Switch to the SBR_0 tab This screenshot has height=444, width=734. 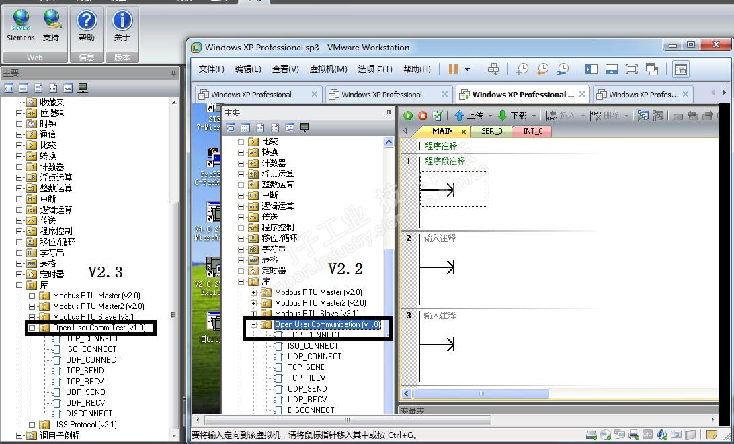pyautogui.click(x=491, y=131)
